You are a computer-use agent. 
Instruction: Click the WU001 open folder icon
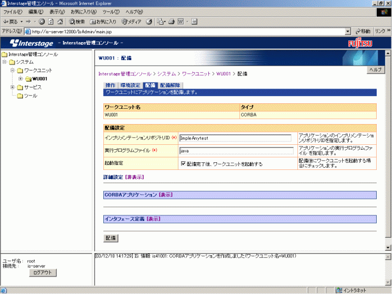point(28,79)
